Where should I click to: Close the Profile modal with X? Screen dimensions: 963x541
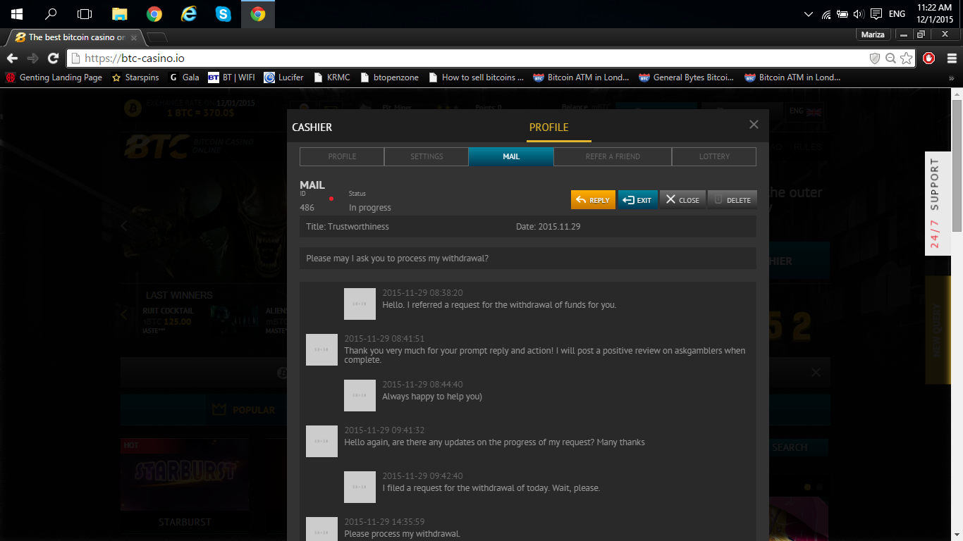pyautogui.click(x=754, y=125)
